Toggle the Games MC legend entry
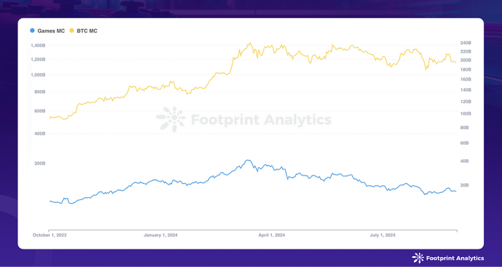This screenshot has height=267, width=502. 47,31
